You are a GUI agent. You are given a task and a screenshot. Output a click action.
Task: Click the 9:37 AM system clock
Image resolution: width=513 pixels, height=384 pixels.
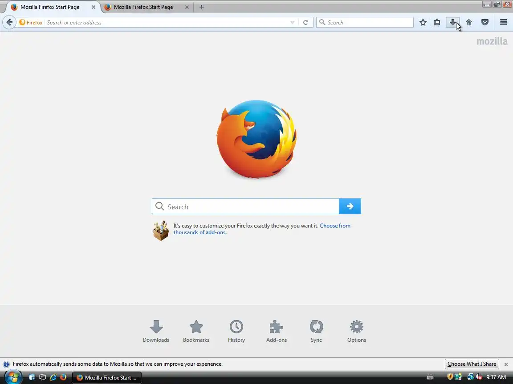pyautogui.click(x=496, y=377)
